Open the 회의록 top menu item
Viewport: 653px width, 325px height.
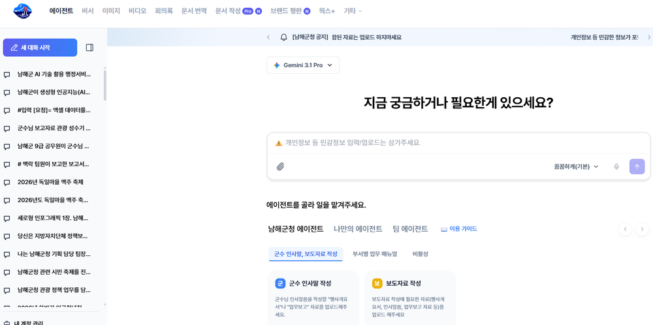click(164, 11)
